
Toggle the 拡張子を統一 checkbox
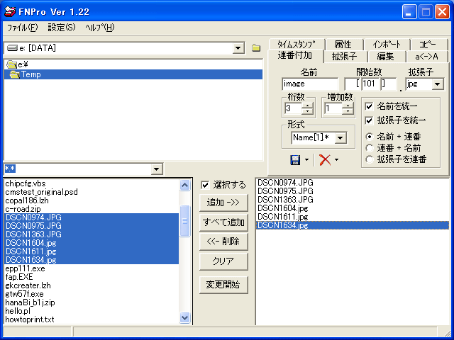click(369, 120)
